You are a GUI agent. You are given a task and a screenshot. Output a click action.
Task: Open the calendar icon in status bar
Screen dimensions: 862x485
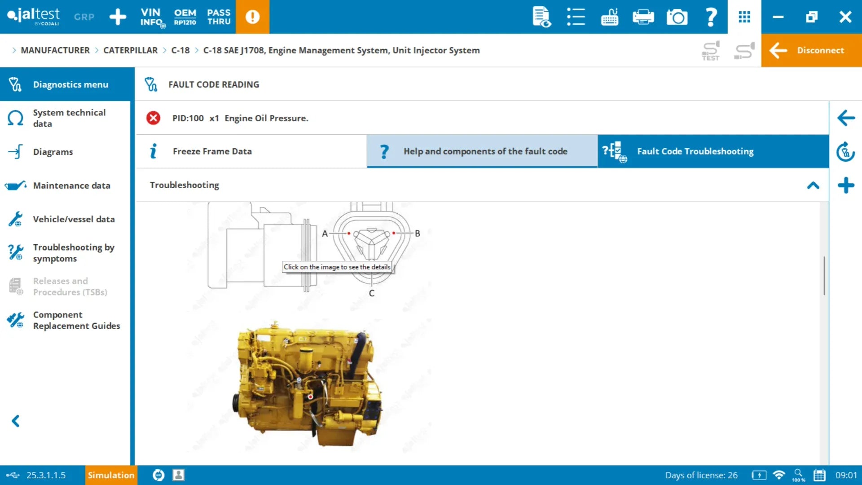[819, 475]
